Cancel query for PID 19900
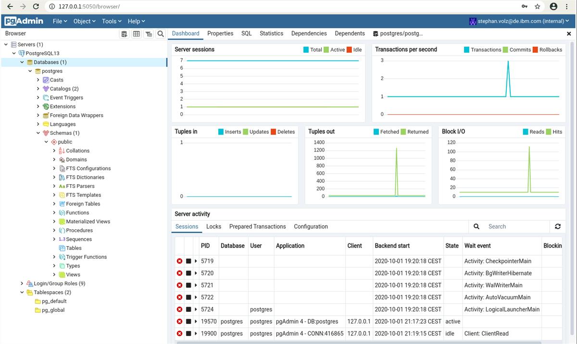The width and height of the screenshot is (577, 344). click(x=188, y=333)
